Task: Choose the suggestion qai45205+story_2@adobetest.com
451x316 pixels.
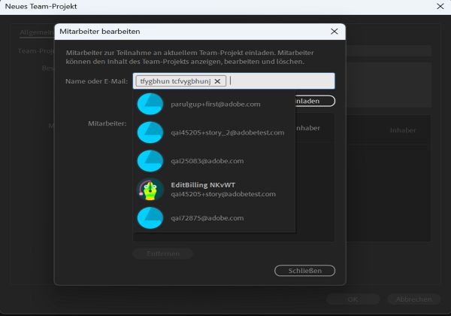Action: tap(214, 132)
